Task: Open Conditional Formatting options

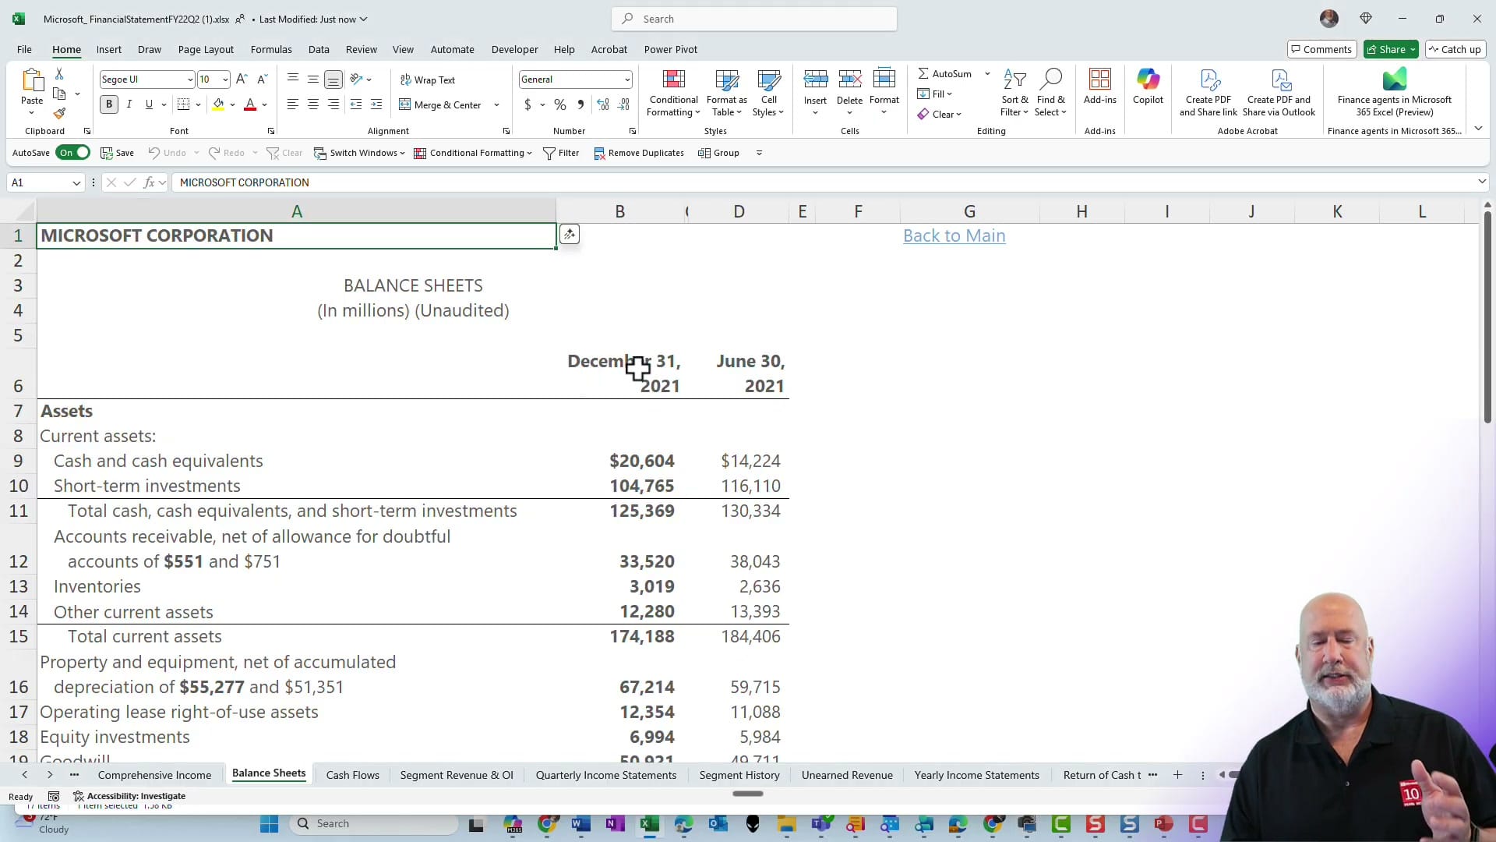Action: click(x=673, y=92)
